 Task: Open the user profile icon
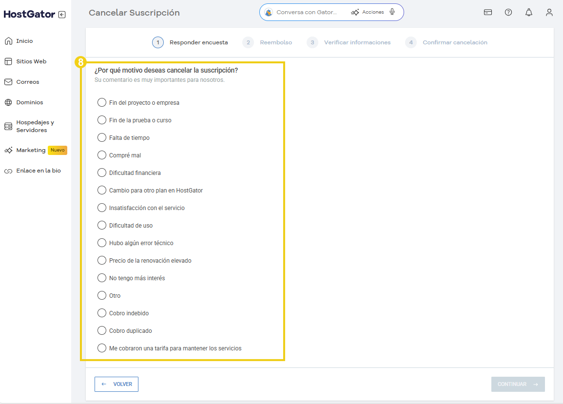(x=549, y=12)
